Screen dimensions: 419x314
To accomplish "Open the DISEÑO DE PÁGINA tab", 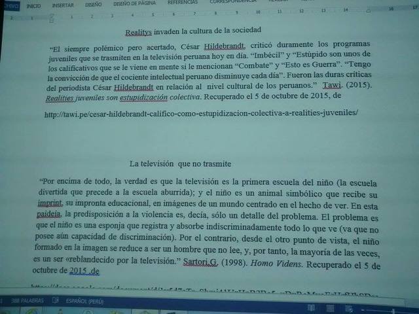I will click(x=134, y=3).
